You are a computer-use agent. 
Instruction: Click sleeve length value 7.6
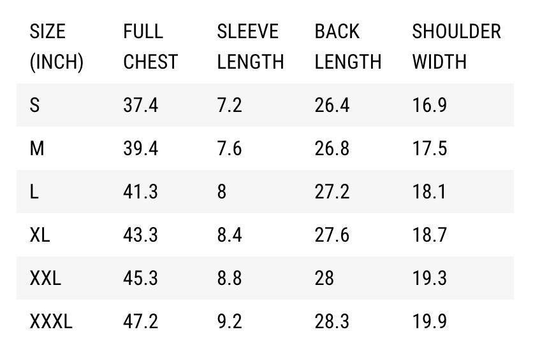click(x=230, y=148)
